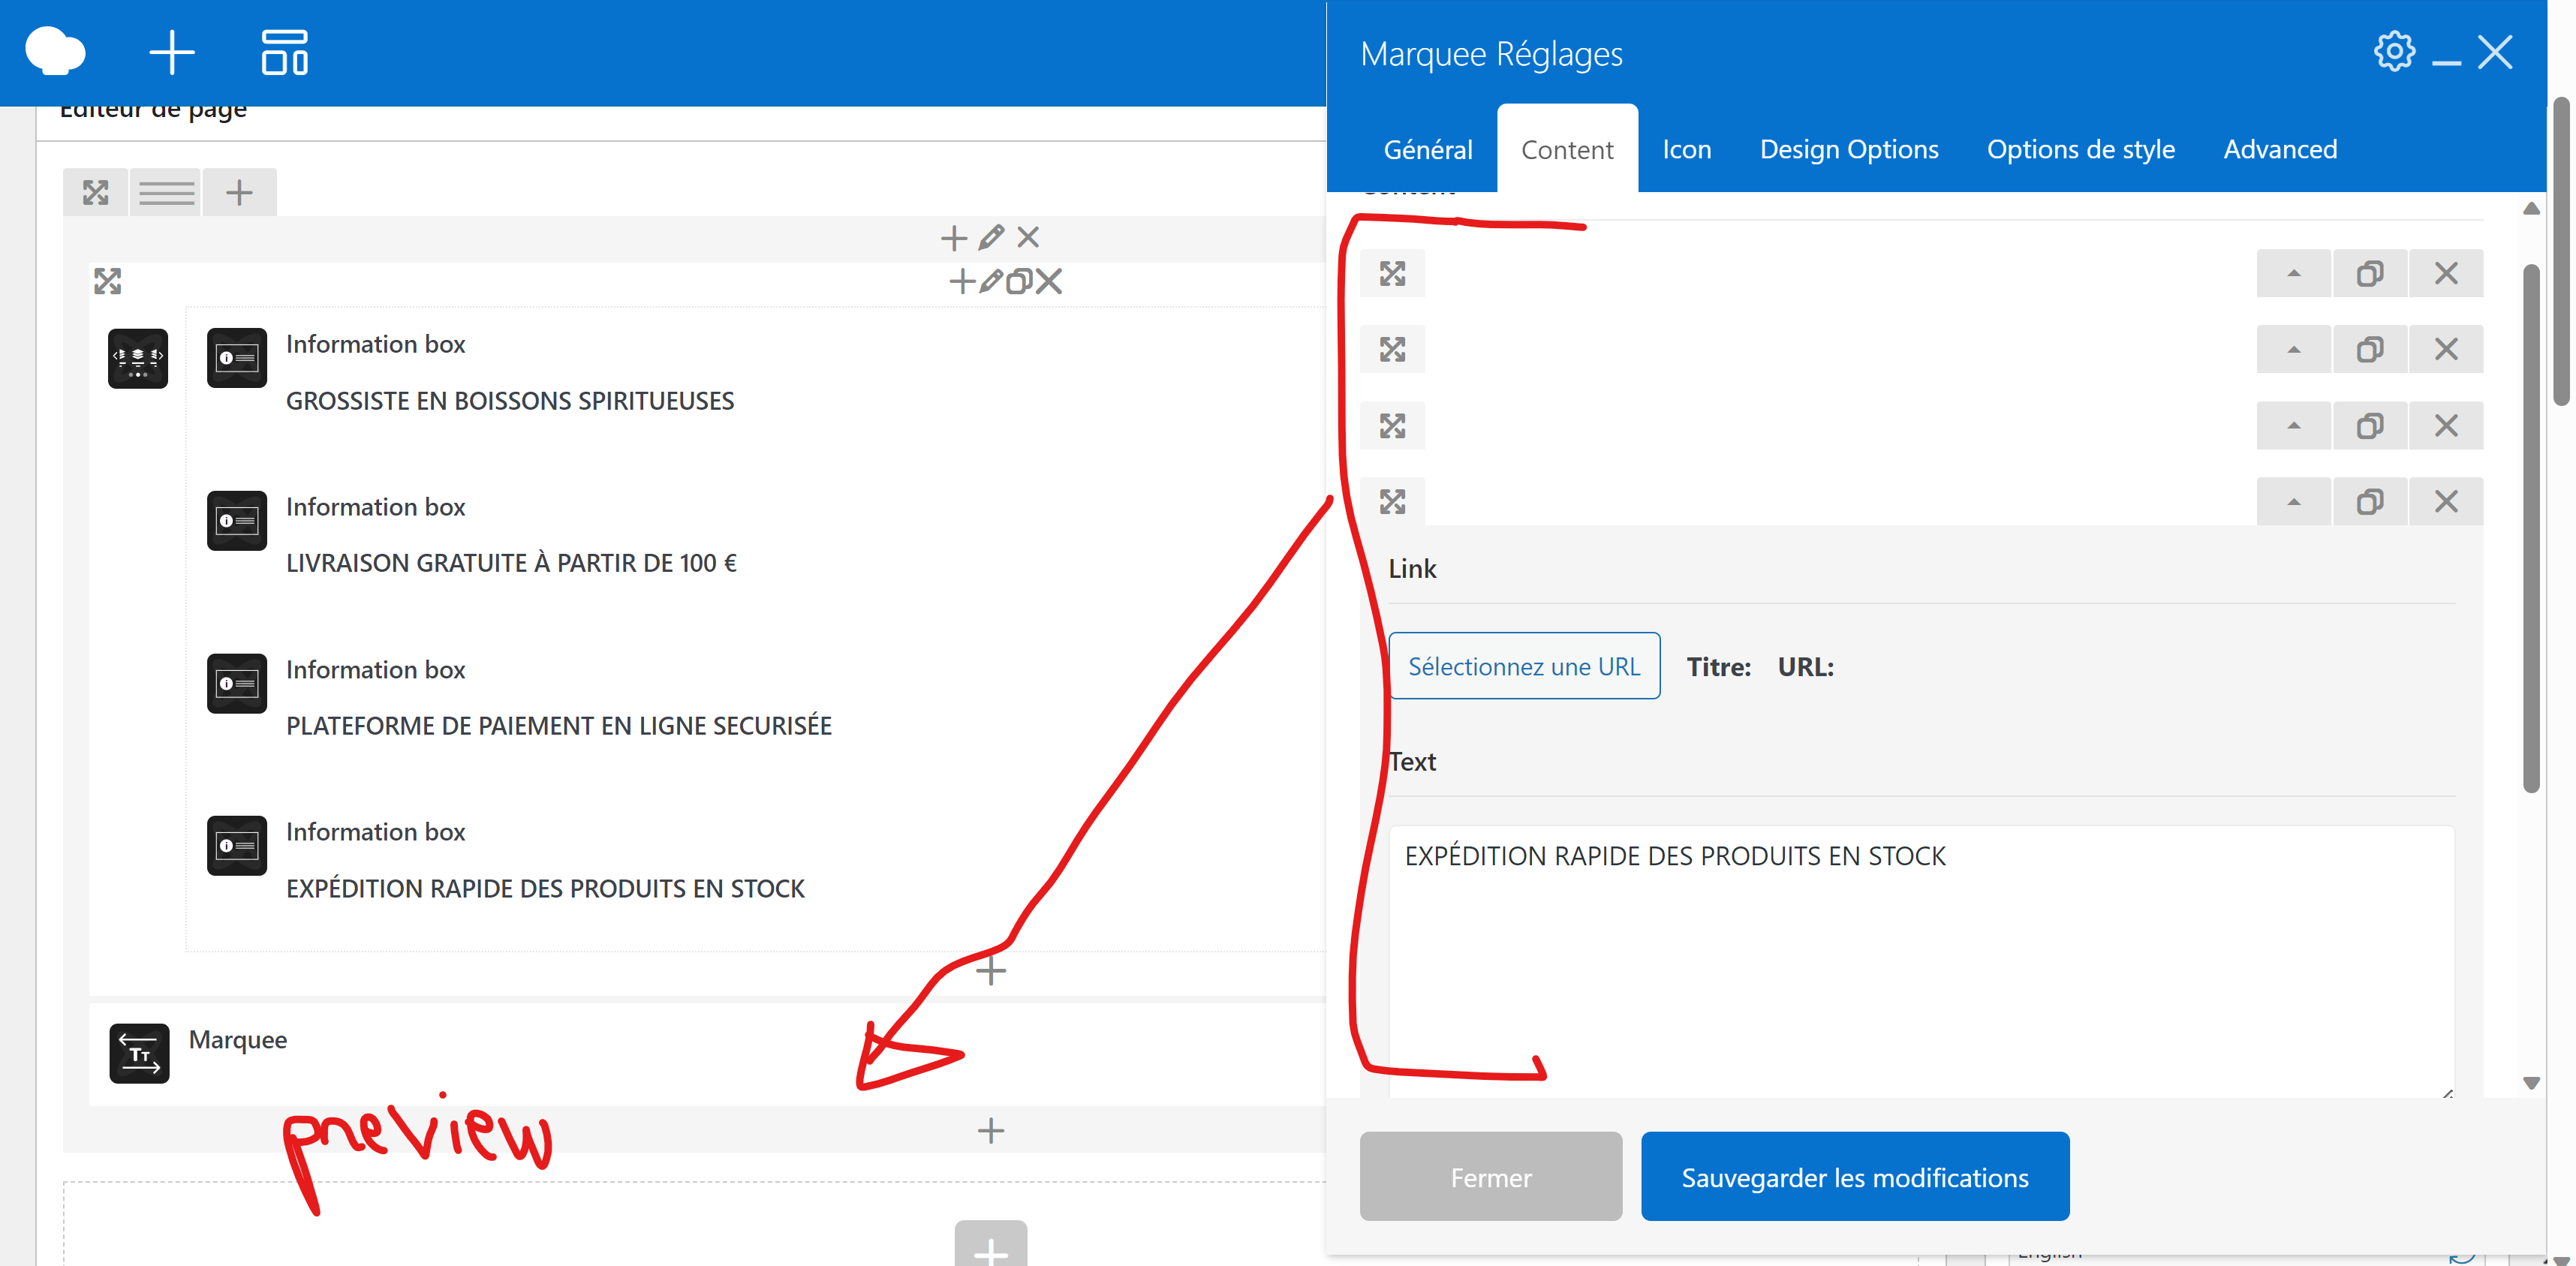Click the plus beside the row layout icon

239,192
